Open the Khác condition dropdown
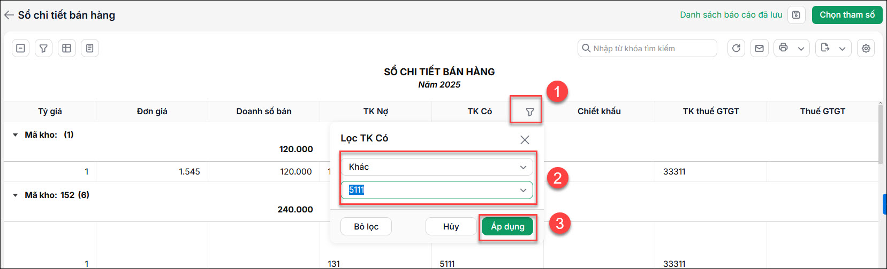Viewport: 887px width, 269px height. (x=437, y=167)
